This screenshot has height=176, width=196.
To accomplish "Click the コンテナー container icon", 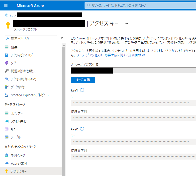I will pos(6,113).
